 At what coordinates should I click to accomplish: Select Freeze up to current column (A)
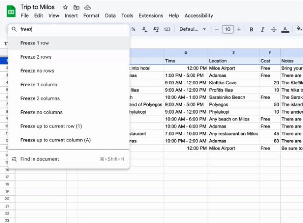tap(69, 140)
